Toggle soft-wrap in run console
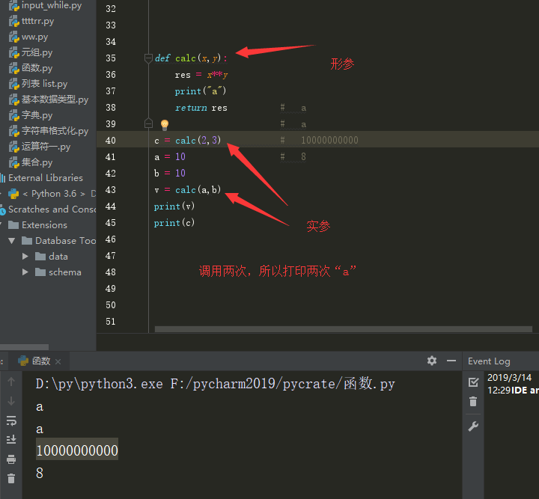Viewport: 539px width, 499px height. (11, 420)
